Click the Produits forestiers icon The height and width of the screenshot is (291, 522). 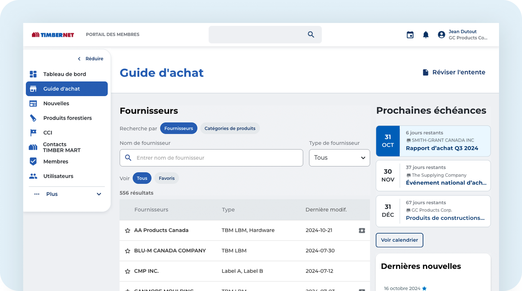click(33, 118)
